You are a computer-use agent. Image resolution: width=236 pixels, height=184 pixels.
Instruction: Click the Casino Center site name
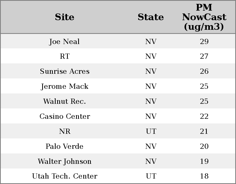click(64, 116)
